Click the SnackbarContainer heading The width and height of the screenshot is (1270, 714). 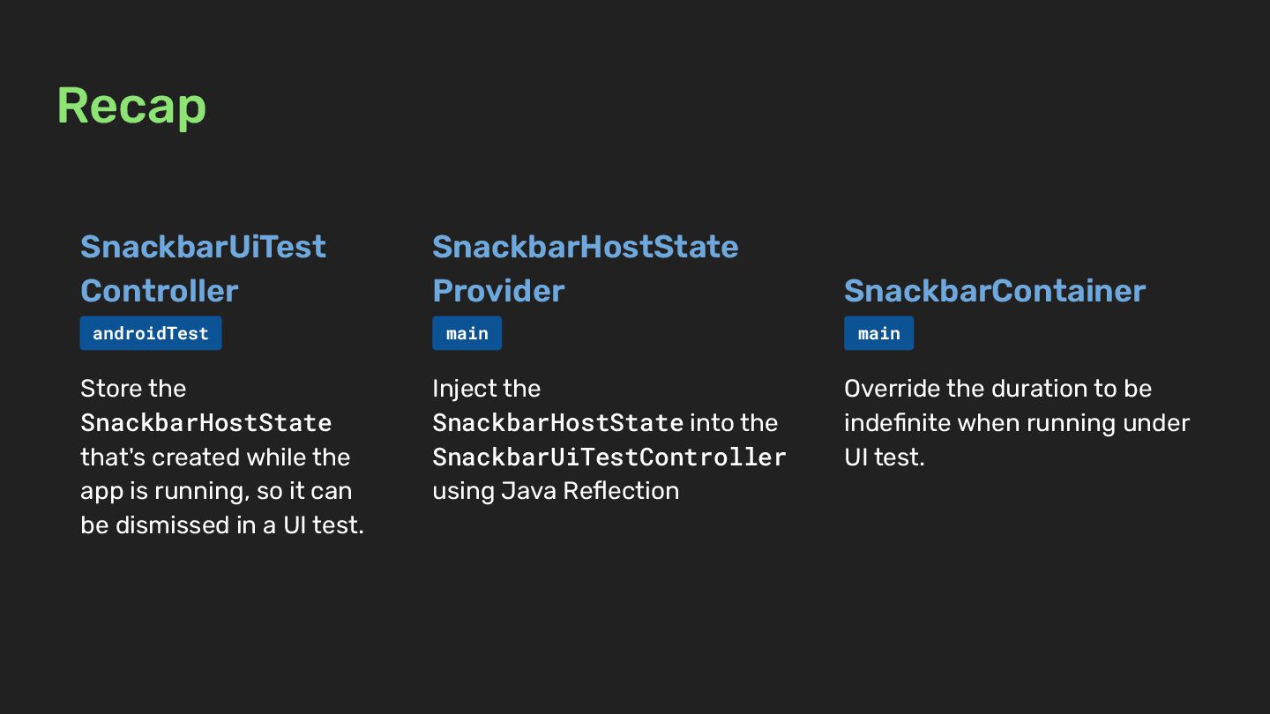click(x=994, y=291)
